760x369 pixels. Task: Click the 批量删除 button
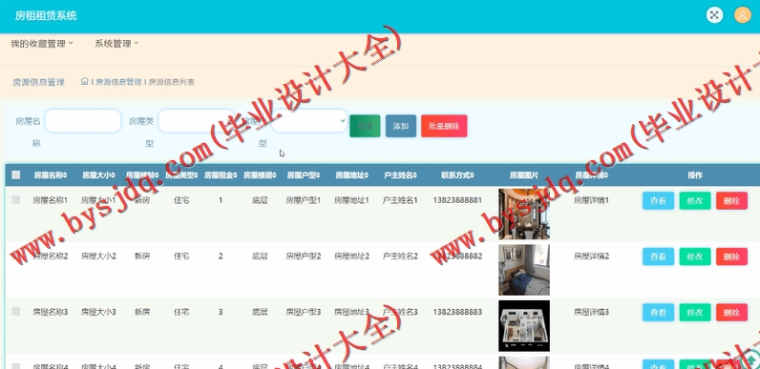pos(444,126)
